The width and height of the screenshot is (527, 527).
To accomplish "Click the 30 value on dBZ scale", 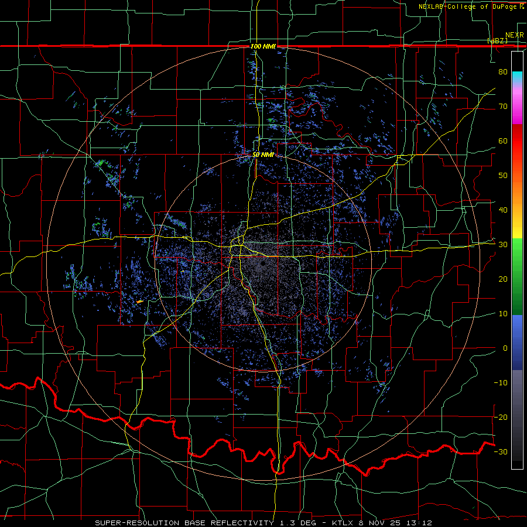I will click(503, 245).
